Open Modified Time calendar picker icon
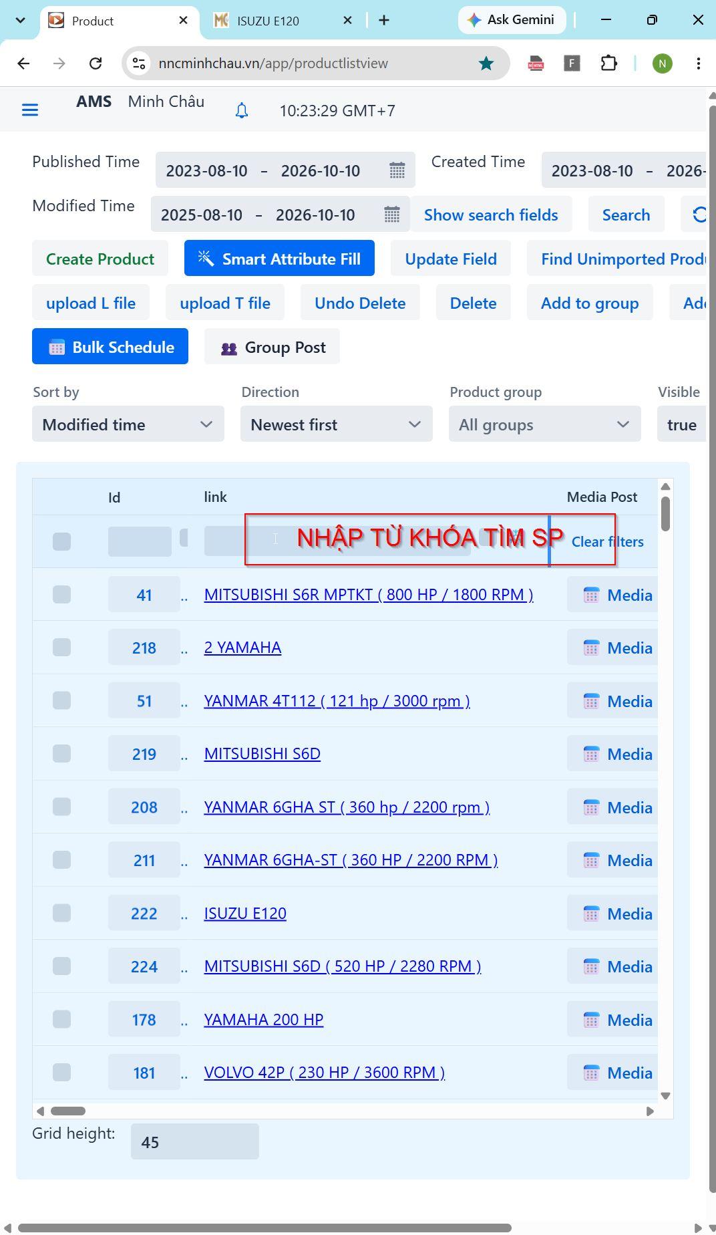716x1235 pixels. pos(391,215)
